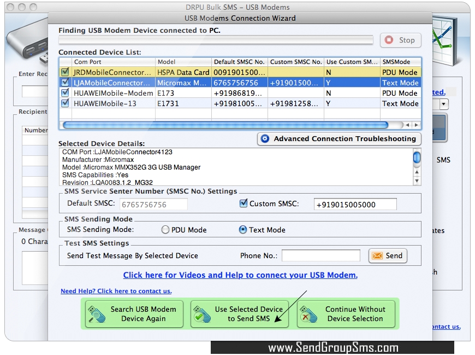
Task: Click the device details scroll down arrow
Action: click(417, 181)
